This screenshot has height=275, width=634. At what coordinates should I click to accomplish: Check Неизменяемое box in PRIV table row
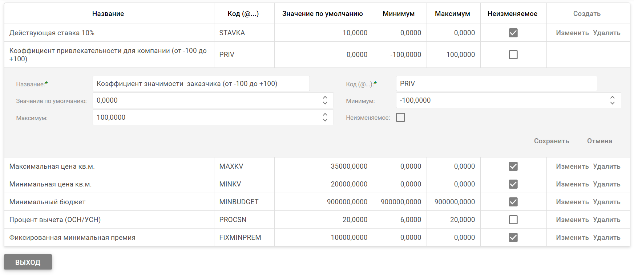pyautogui.click(x=513, y=55)
